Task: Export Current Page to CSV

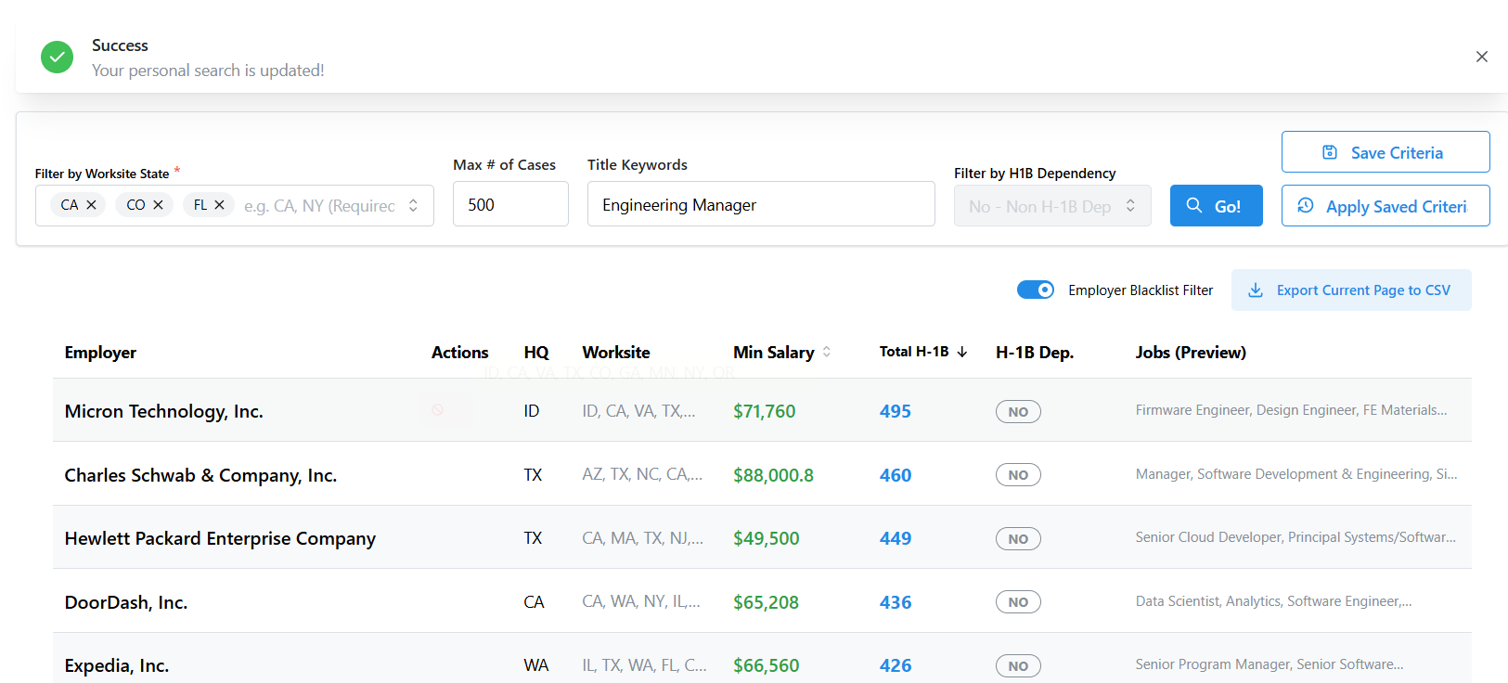Action: [1351, 290]
